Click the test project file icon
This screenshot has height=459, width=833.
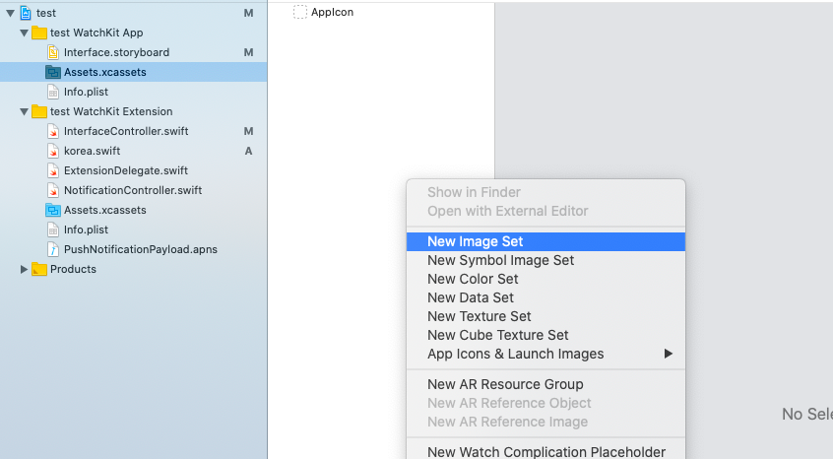pos(26,13)
